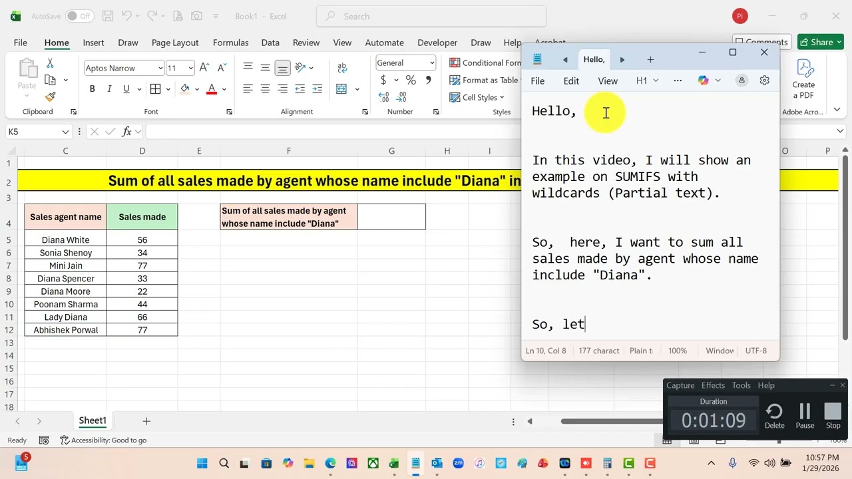Apply the Borders icon in Font group
Screen dimensions: 852x479
156,89
